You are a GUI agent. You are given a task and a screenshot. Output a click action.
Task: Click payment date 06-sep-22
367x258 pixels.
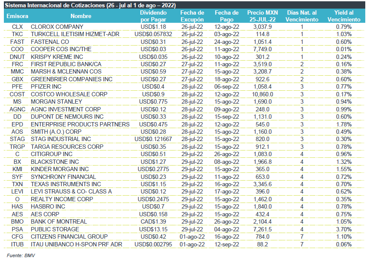coord(227,86)
